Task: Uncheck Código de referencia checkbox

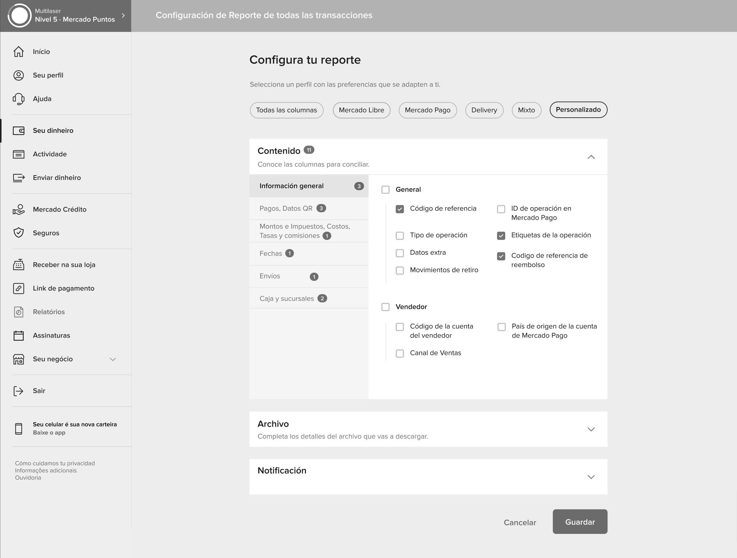Action: 400,209
